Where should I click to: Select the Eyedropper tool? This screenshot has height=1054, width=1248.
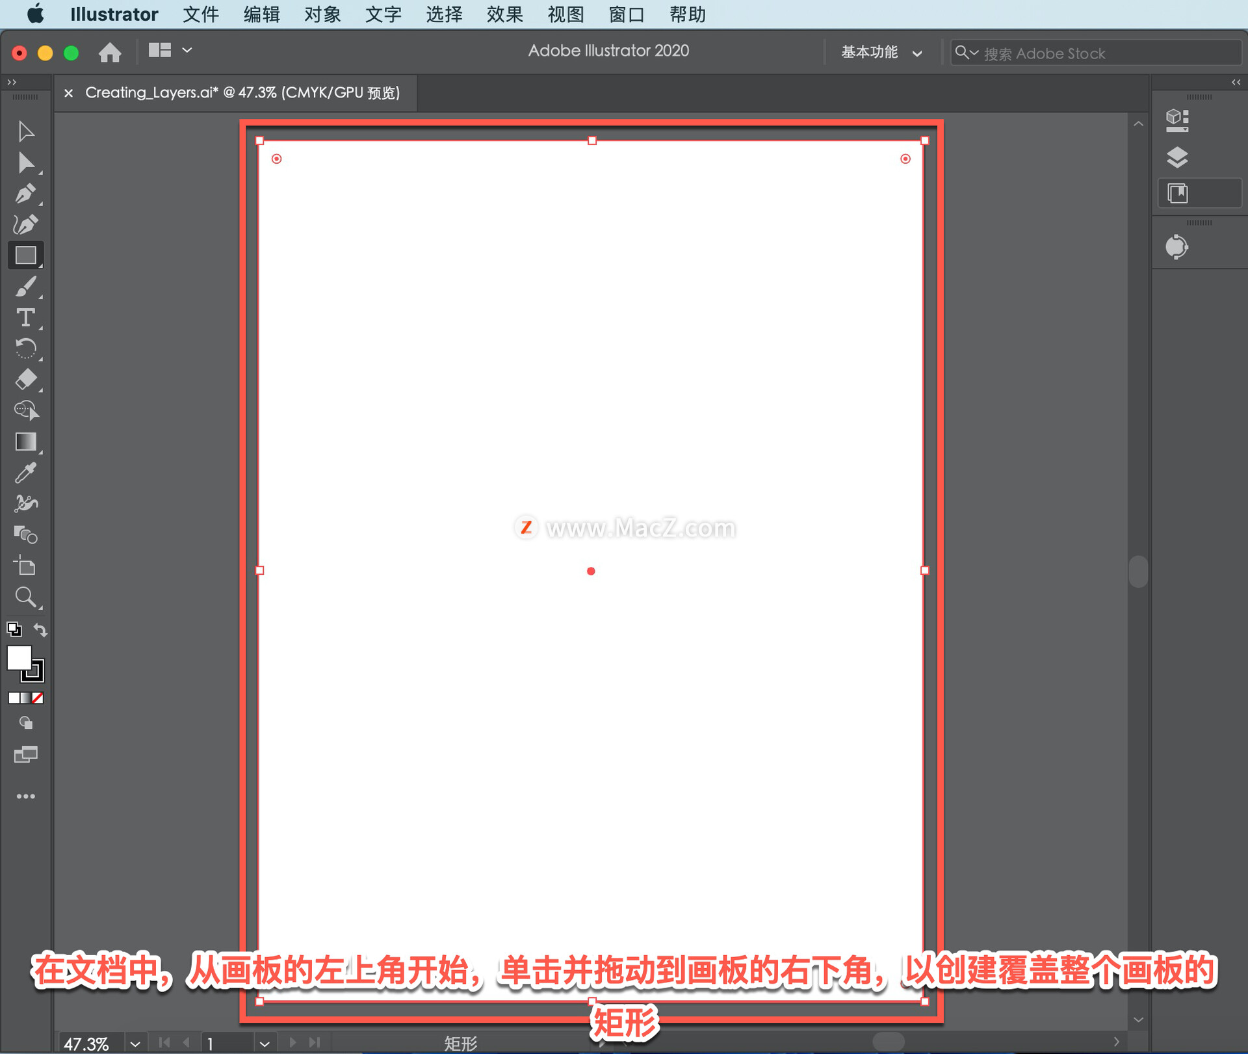[x=25, y=473]
